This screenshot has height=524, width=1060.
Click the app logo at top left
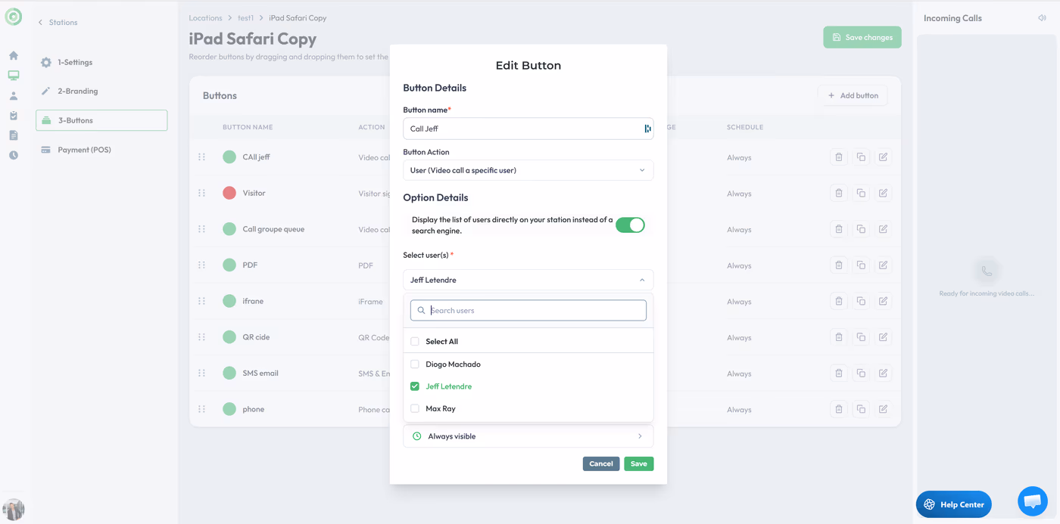coord(14,17)
